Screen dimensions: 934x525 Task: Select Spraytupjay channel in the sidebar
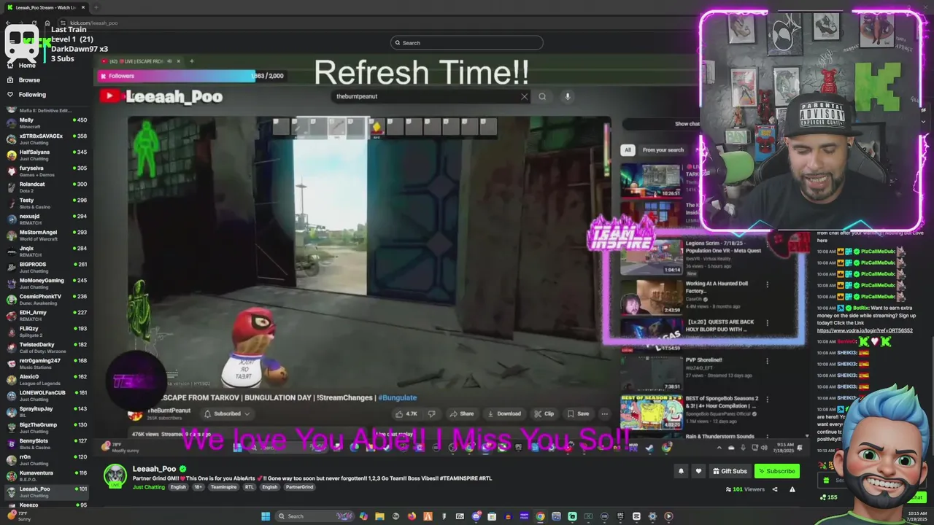coord(47,411)
